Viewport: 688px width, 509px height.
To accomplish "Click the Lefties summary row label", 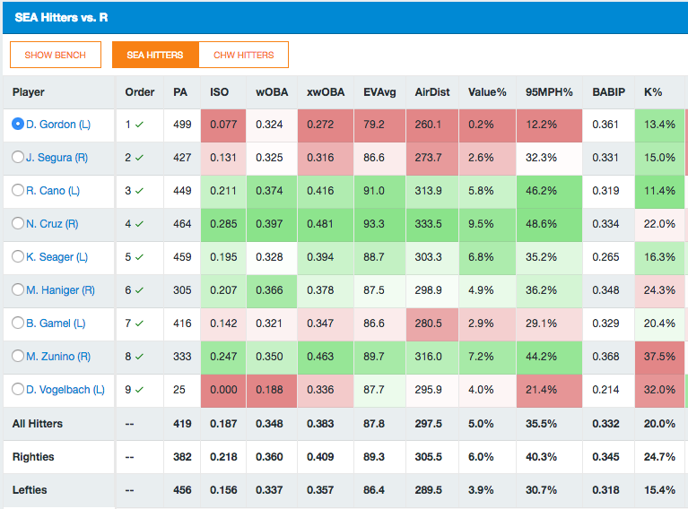I will click(30, 490).
